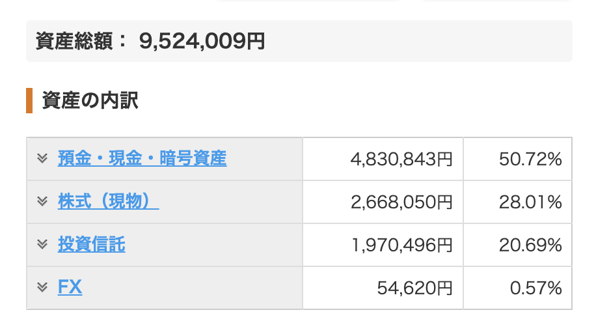Screen dimensions: 596x323
Task: Expand the 株式（現物） row chevron
Action: click(42, 201)
